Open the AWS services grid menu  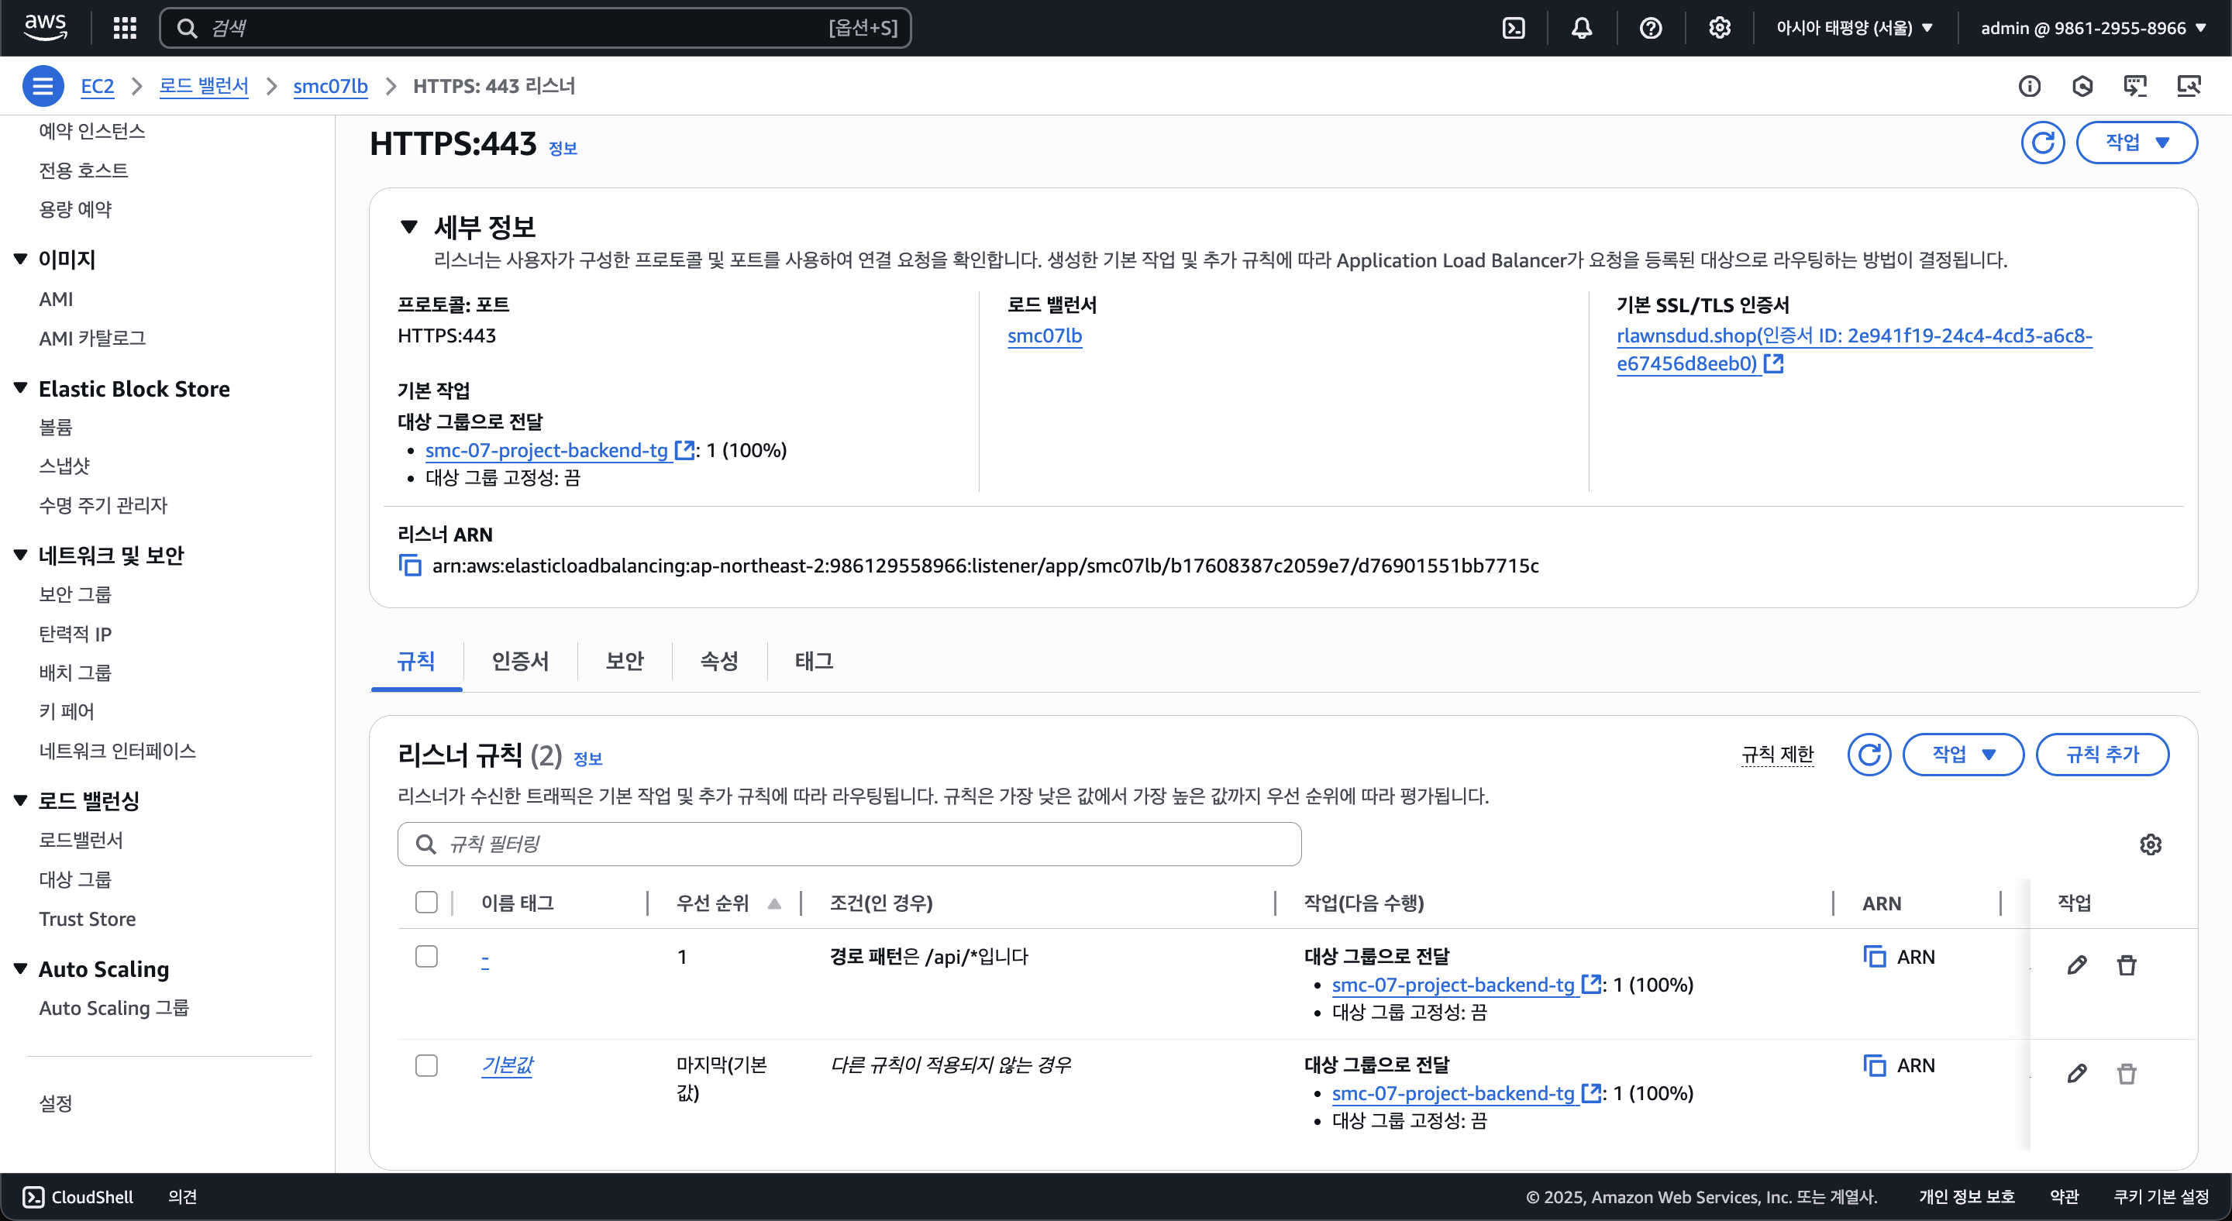click(125, 28)
